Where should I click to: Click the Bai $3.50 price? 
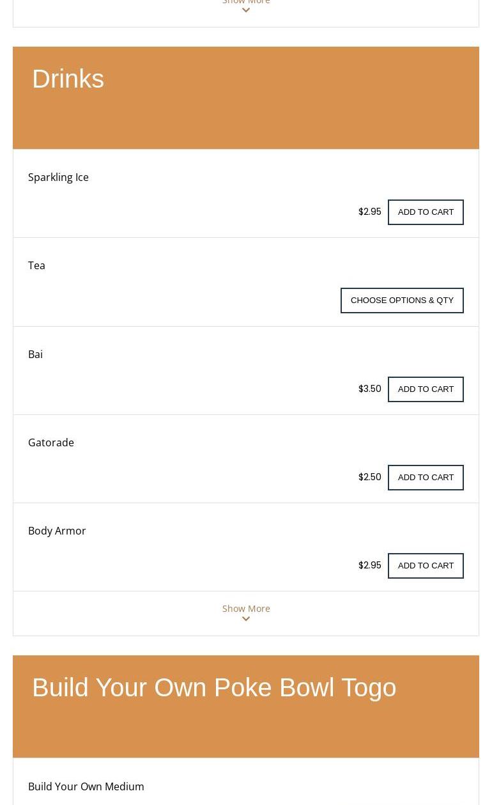(x=369, y=389)
